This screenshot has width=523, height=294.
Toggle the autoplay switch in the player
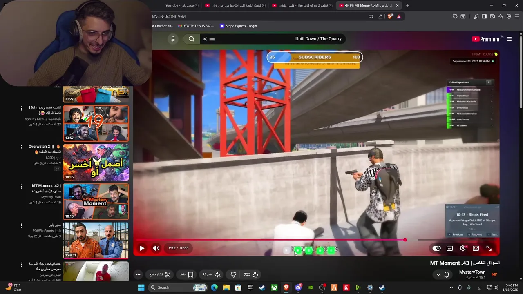(x=436, y=248)
